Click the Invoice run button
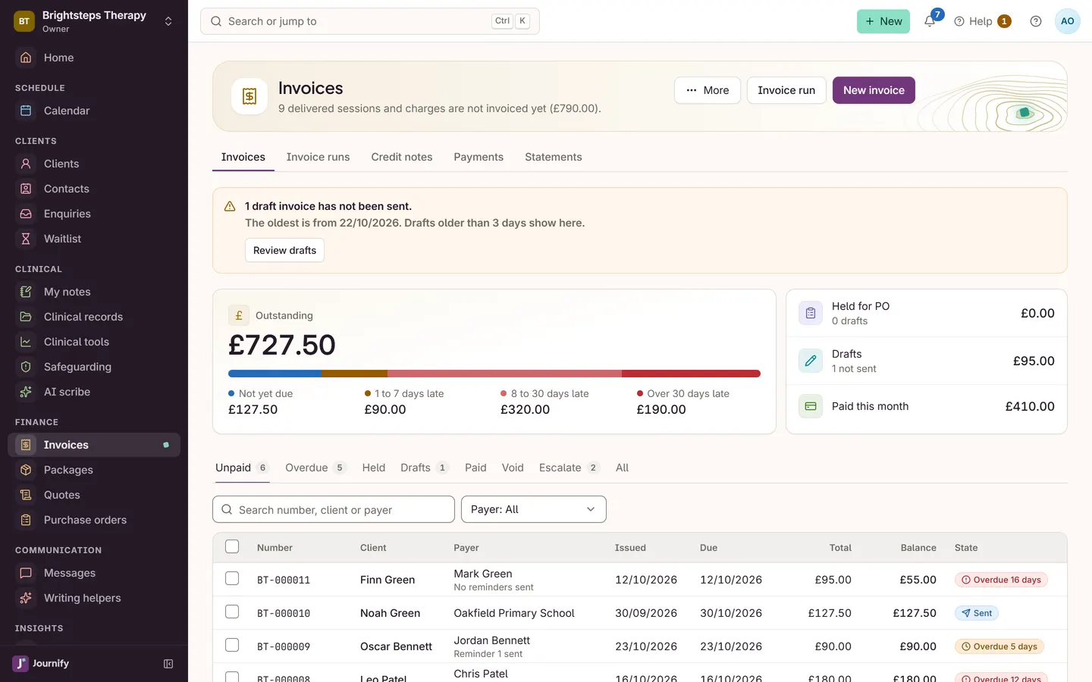The width and height of the screenshot is (1092, 682). (x=786, y=90)
